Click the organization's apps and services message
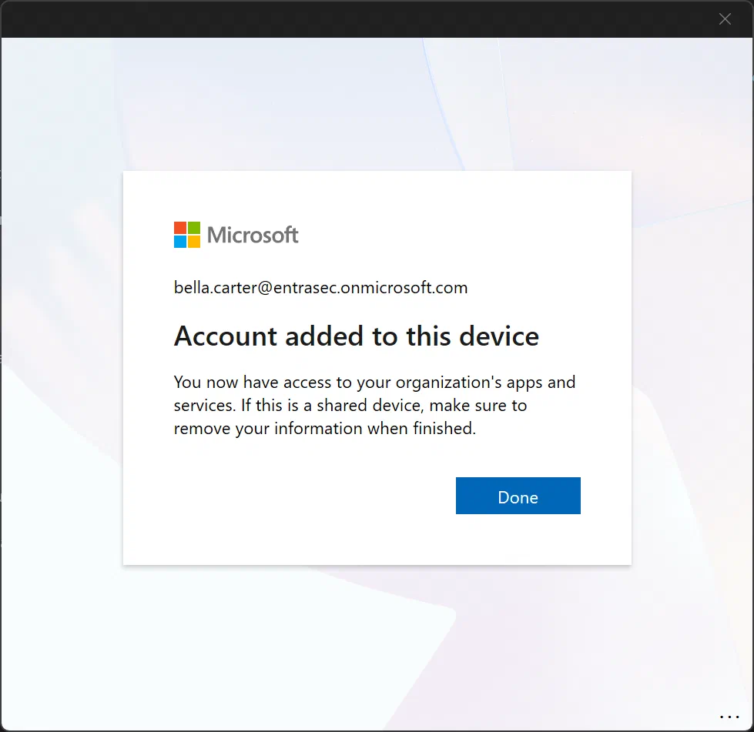The width and height of the screenshot is (754, 732). point(374,405)
